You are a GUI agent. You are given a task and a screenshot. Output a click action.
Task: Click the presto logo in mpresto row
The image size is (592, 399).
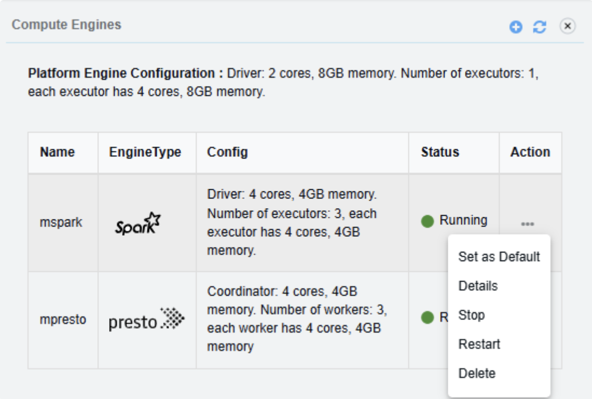(x=146, y=320)
